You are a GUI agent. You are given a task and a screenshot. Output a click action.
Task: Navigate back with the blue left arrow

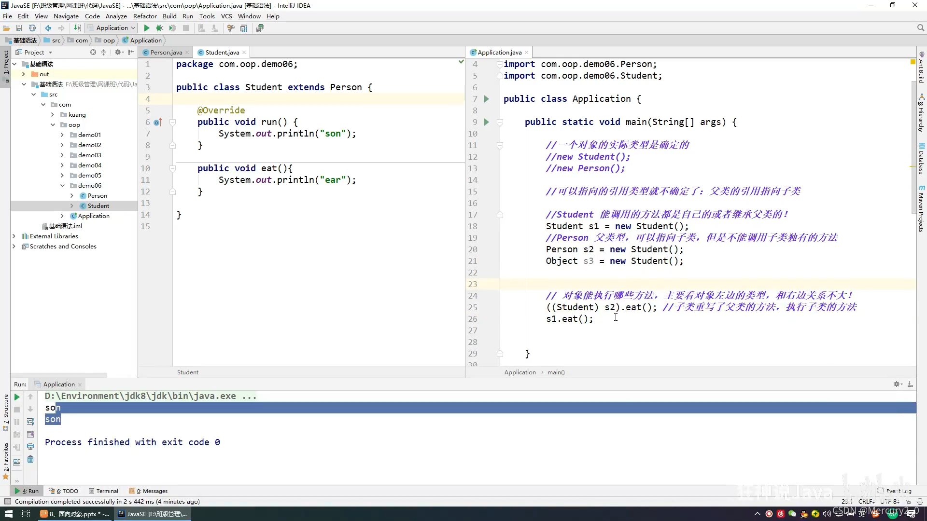pos(48,28)
